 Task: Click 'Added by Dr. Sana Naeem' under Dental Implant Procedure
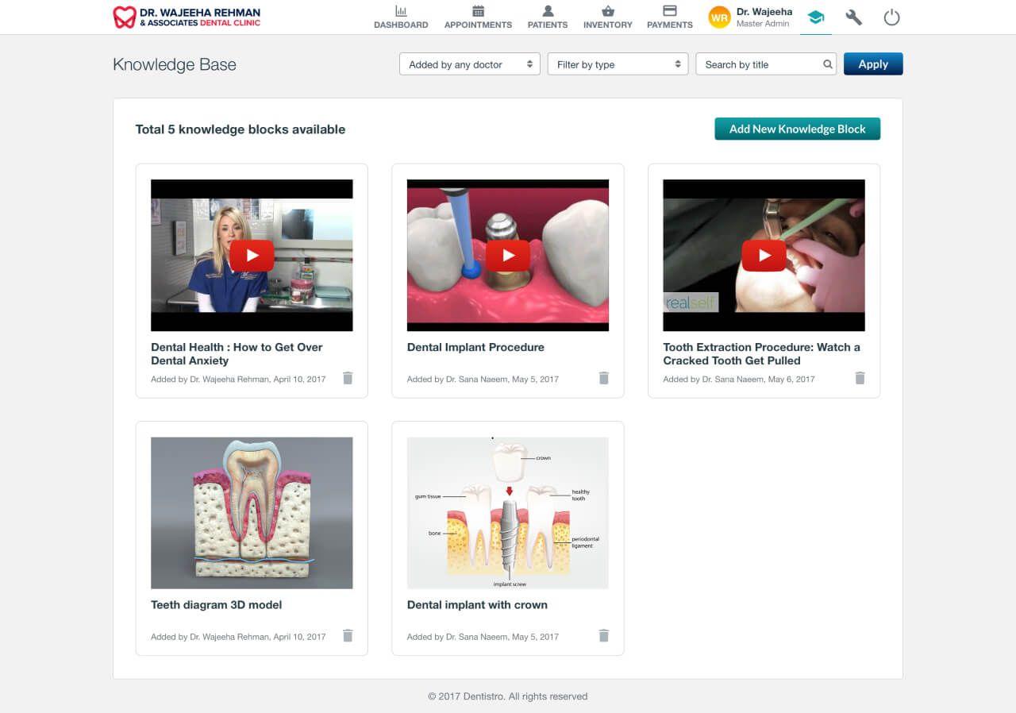[x=483, y=380]
